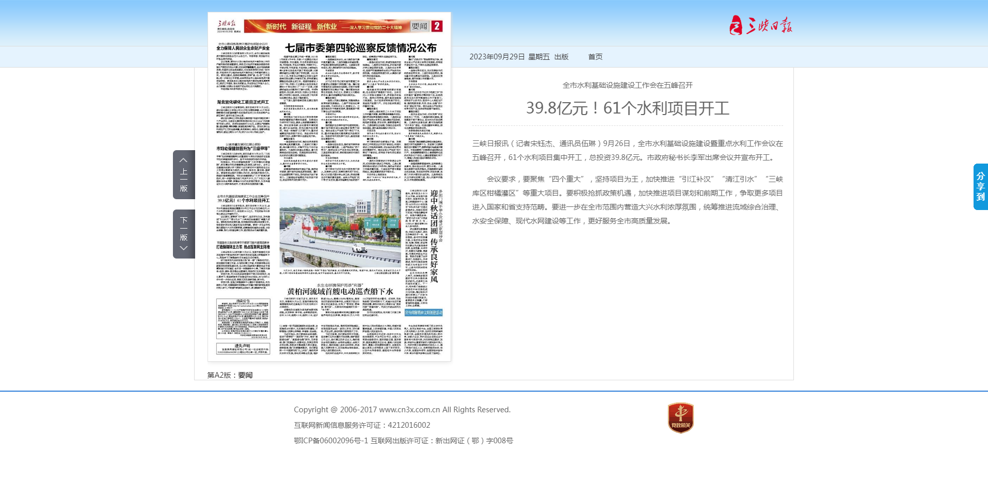Click the 三峡日报 logo in the header
Image resolution: width=988 pixels, height=483 pixels.
pos(760,25)
